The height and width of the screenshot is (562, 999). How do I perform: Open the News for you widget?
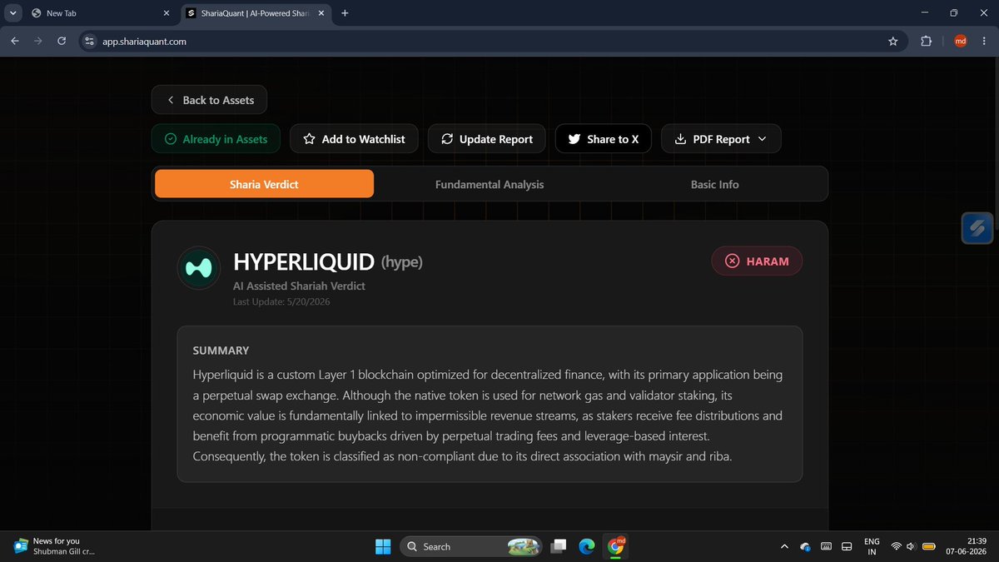click(55, 546)
